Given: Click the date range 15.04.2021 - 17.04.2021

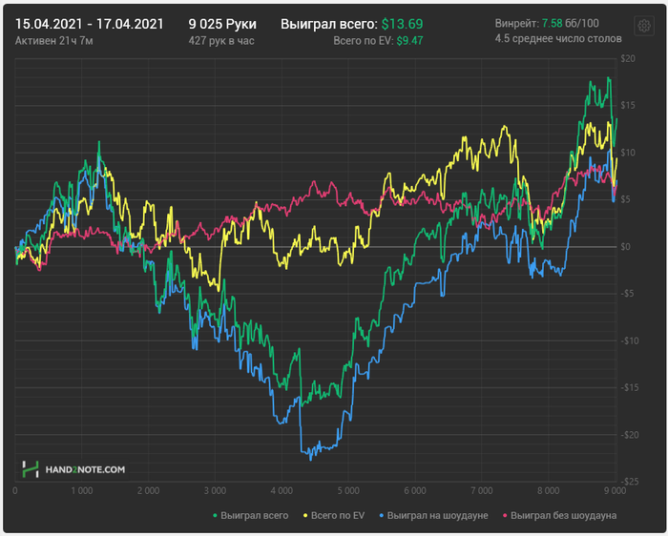Looking at the screenshot, I should (89, 24).
